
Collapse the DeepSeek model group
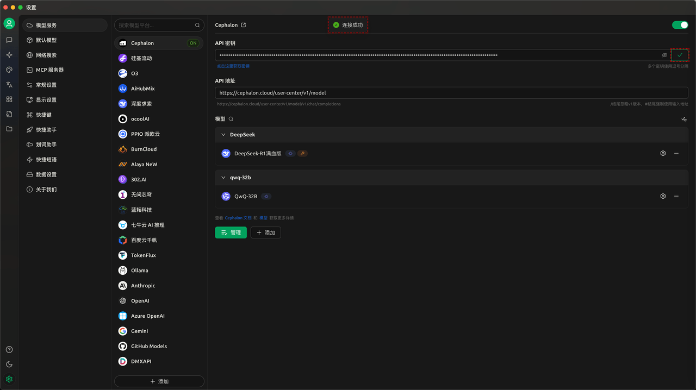(223, 135)
